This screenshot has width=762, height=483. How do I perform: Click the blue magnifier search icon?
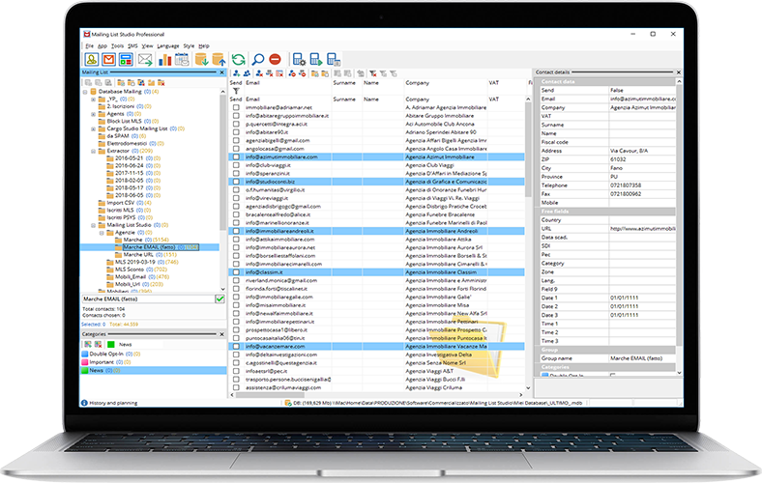click(x=257, y=60)
